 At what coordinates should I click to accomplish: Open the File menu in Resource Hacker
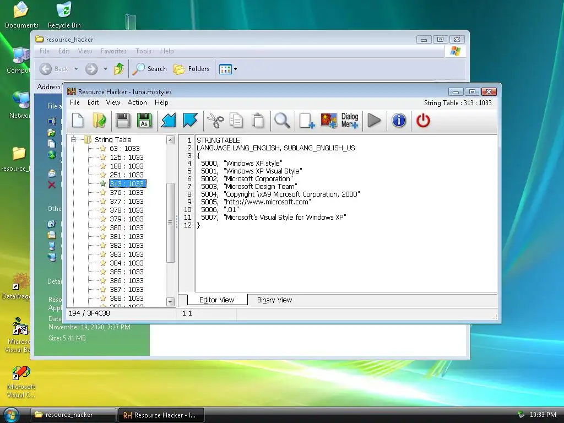tap(75, 102)
